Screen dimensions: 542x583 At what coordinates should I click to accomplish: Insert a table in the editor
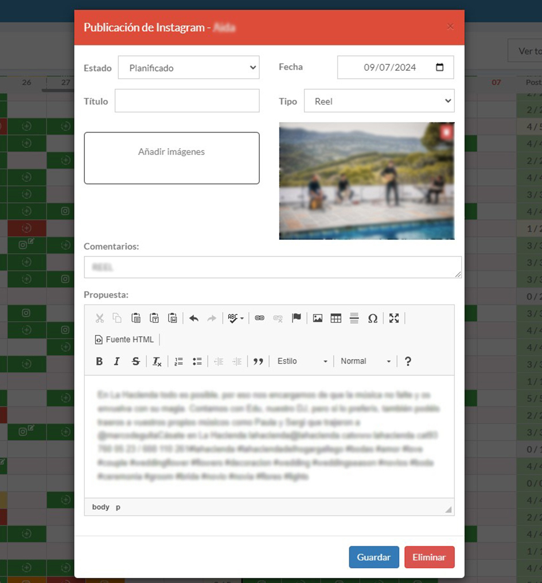point(336,318)
